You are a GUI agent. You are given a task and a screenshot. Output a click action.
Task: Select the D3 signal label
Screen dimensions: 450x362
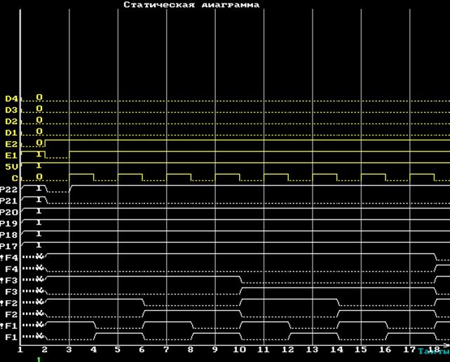click(11, 110)
